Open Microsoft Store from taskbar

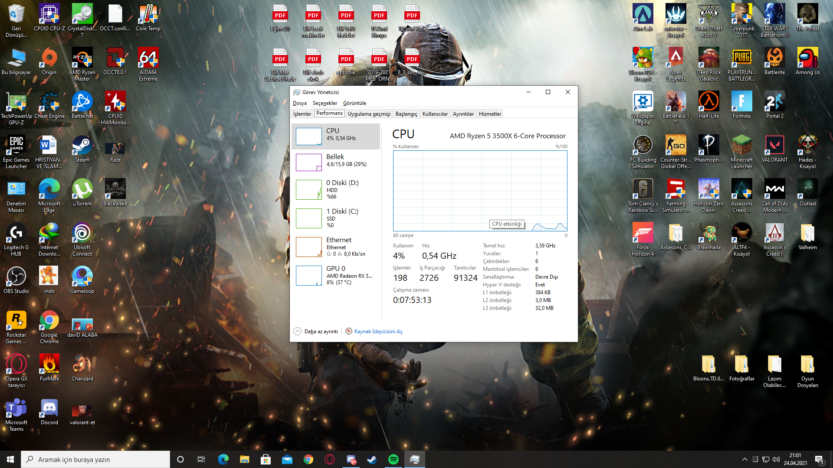coord(266,459)
